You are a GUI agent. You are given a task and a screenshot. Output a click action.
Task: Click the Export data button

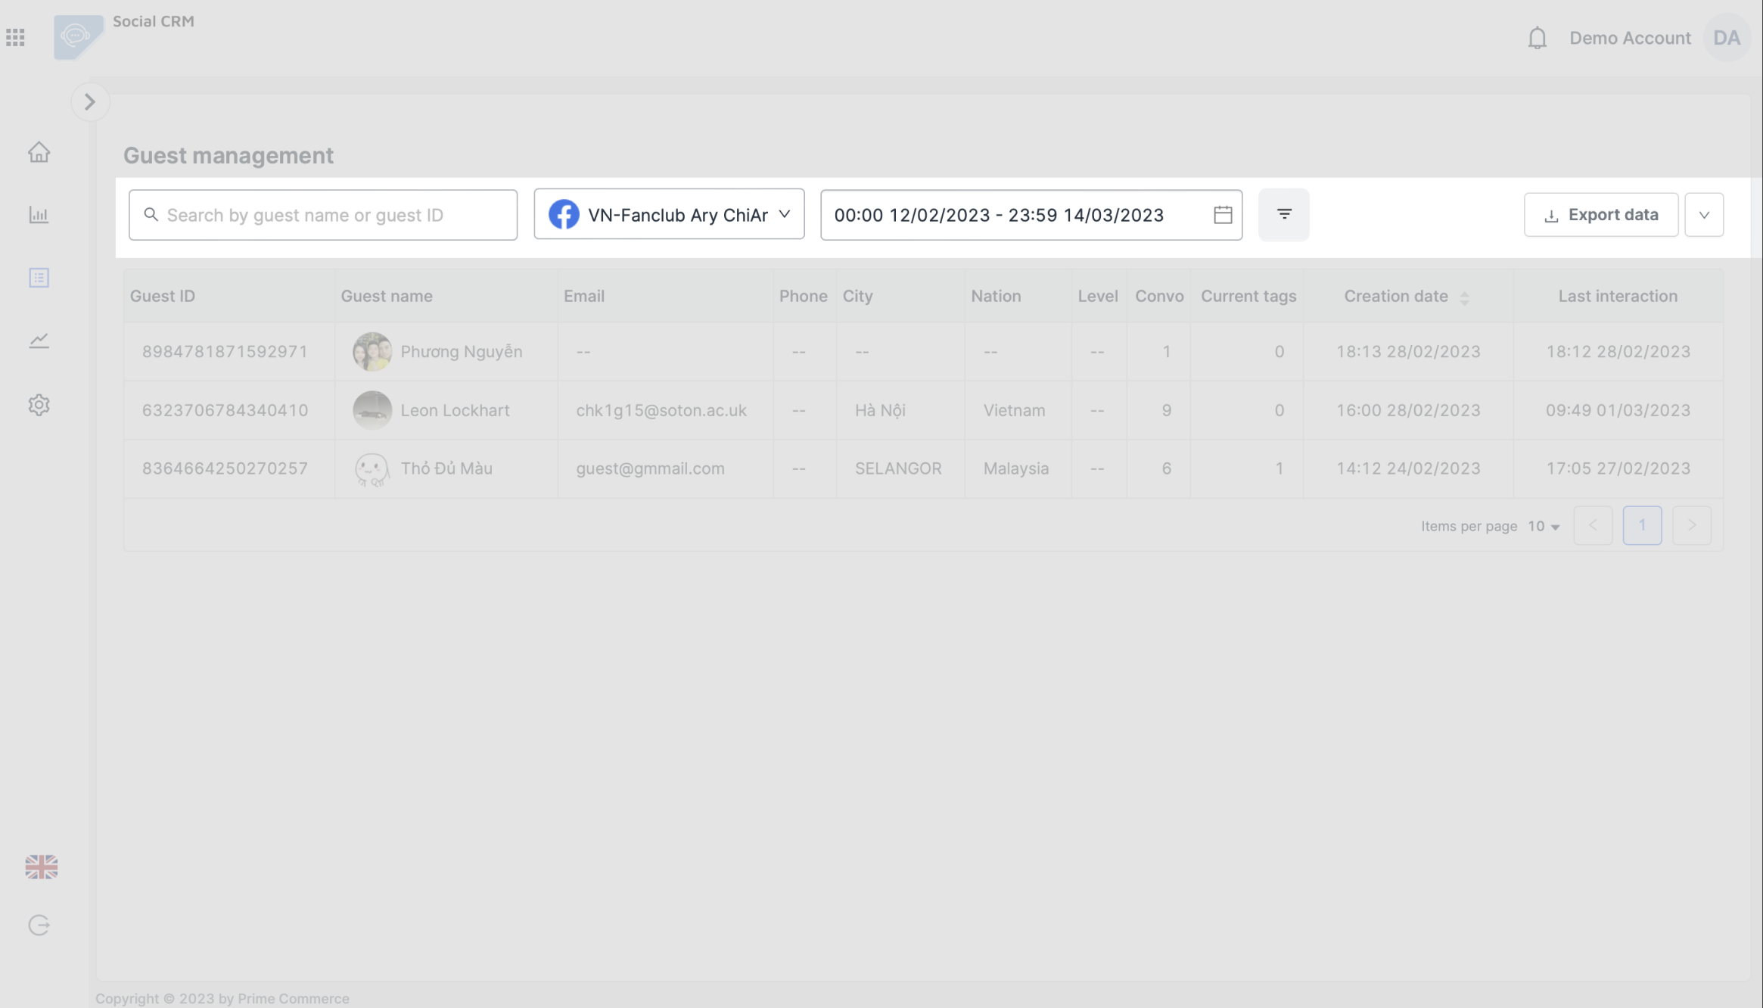pos(1600,215)
